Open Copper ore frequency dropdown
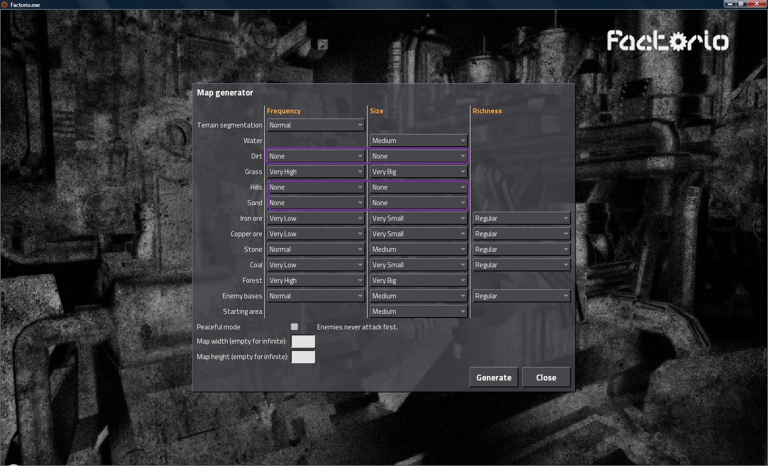This screenshot has width=768, height=466. (x=316, y=234)
